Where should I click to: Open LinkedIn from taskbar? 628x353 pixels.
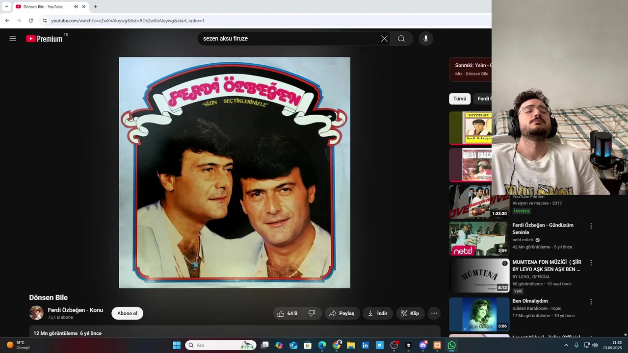tap(365, 345)
